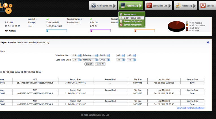Click the orange centralize usage progress bar

tap(144, 31)
